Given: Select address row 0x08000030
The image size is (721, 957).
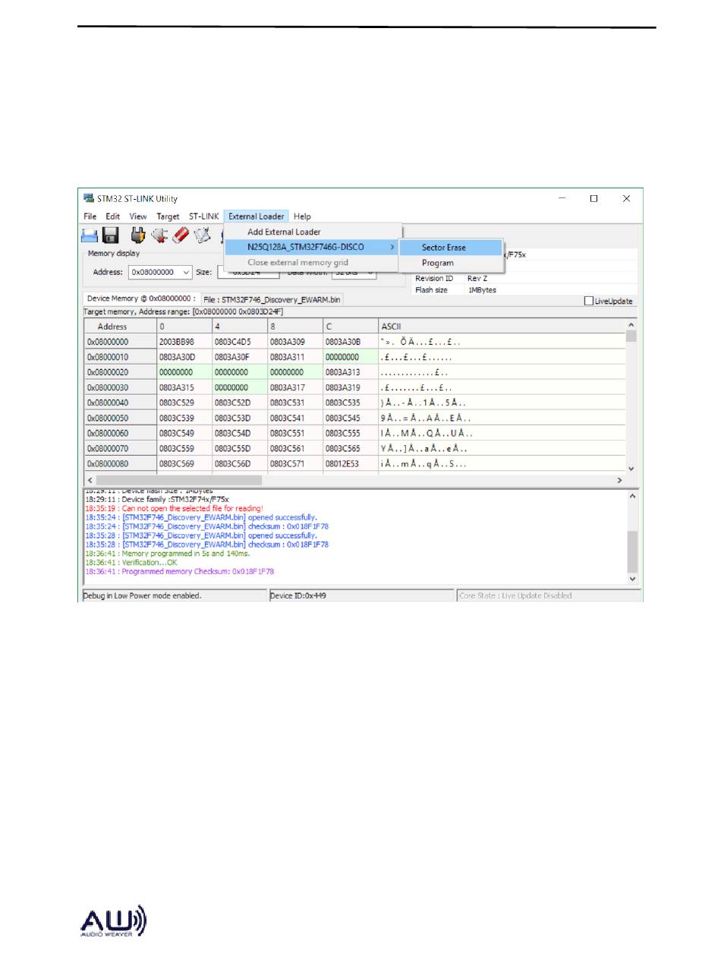Looking at the screenshot, I should (120, 387).
